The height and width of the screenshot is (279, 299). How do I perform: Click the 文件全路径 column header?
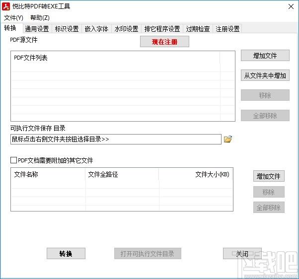pos(122,174)
